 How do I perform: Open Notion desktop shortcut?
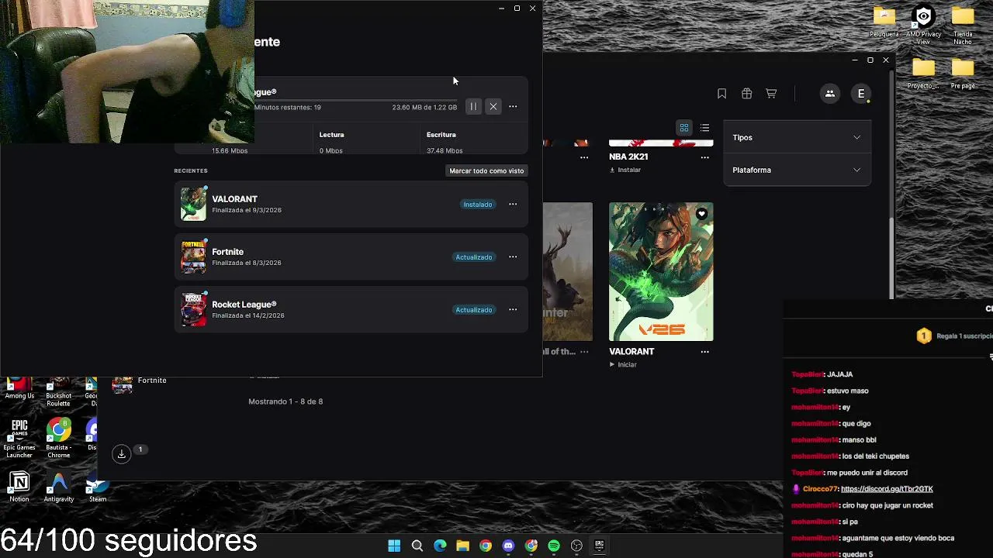tap(19, 487)
